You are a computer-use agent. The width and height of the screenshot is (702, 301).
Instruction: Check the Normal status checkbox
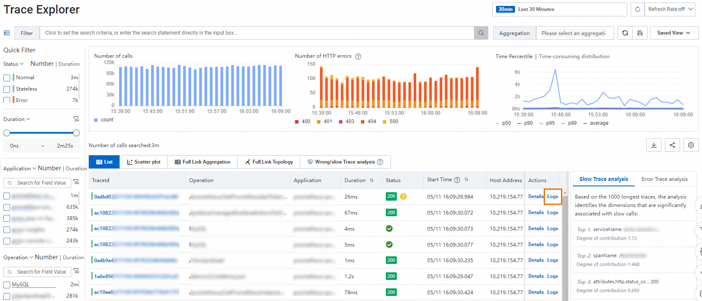[x=7, y=78]
